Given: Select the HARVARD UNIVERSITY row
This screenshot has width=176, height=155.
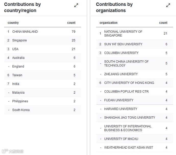Looking at the screenshot, I should coord(121,109).
